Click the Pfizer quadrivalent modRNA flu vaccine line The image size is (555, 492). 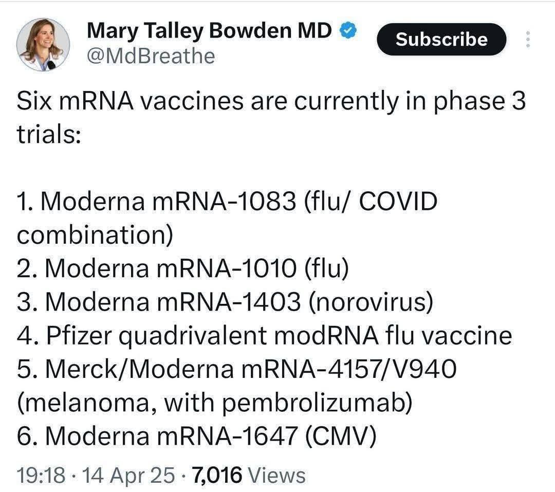pyautogui.click(x=265, y=335)
